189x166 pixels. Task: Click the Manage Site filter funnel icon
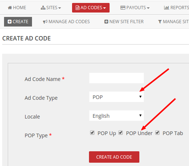coord(160,22)
